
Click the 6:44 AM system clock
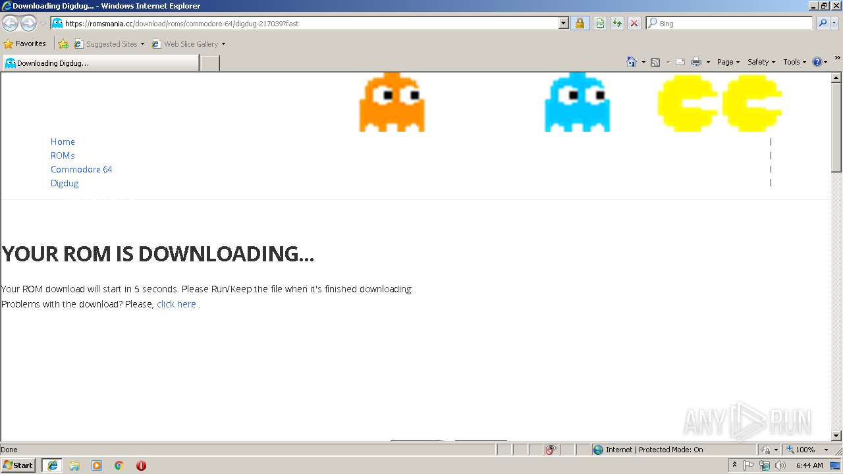pos(809,465)
